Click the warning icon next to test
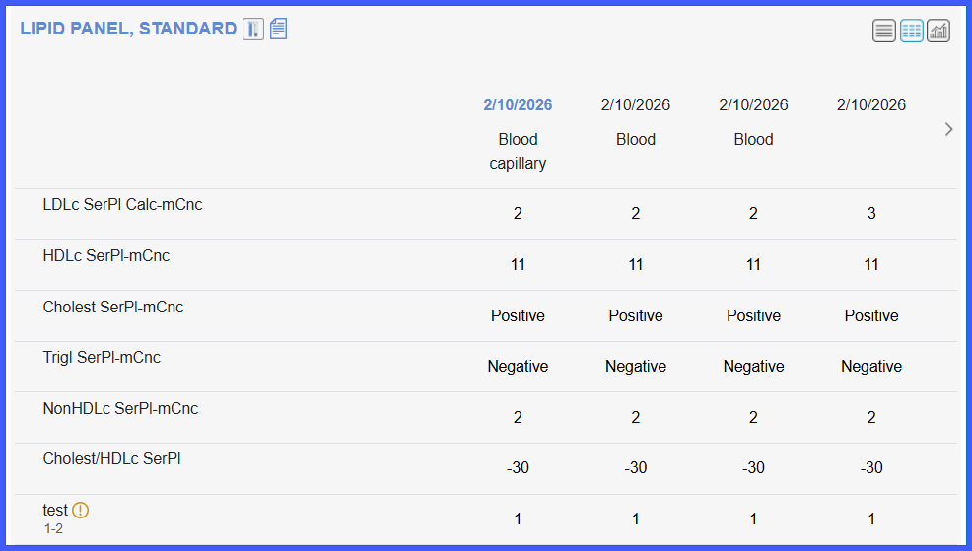This screenshot has height=551, width=972. pyautogui.click(x=81, y=510)
